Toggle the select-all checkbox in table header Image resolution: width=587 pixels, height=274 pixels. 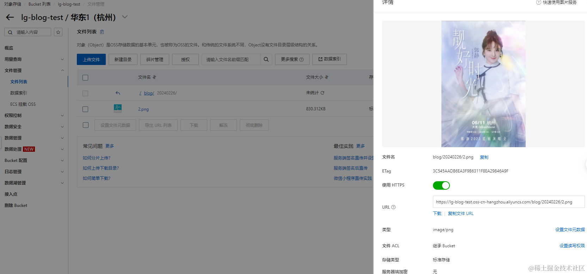(85, 78)
